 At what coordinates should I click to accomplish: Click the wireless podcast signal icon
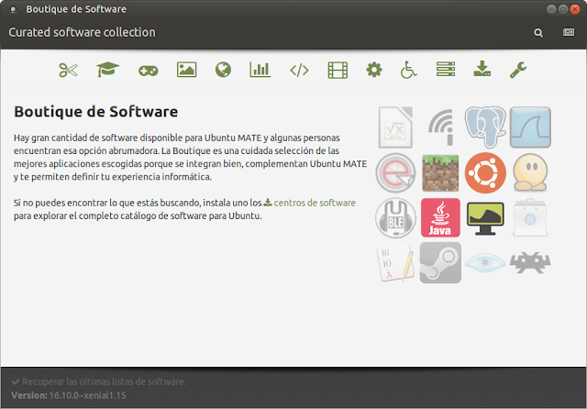coord(440,127)
